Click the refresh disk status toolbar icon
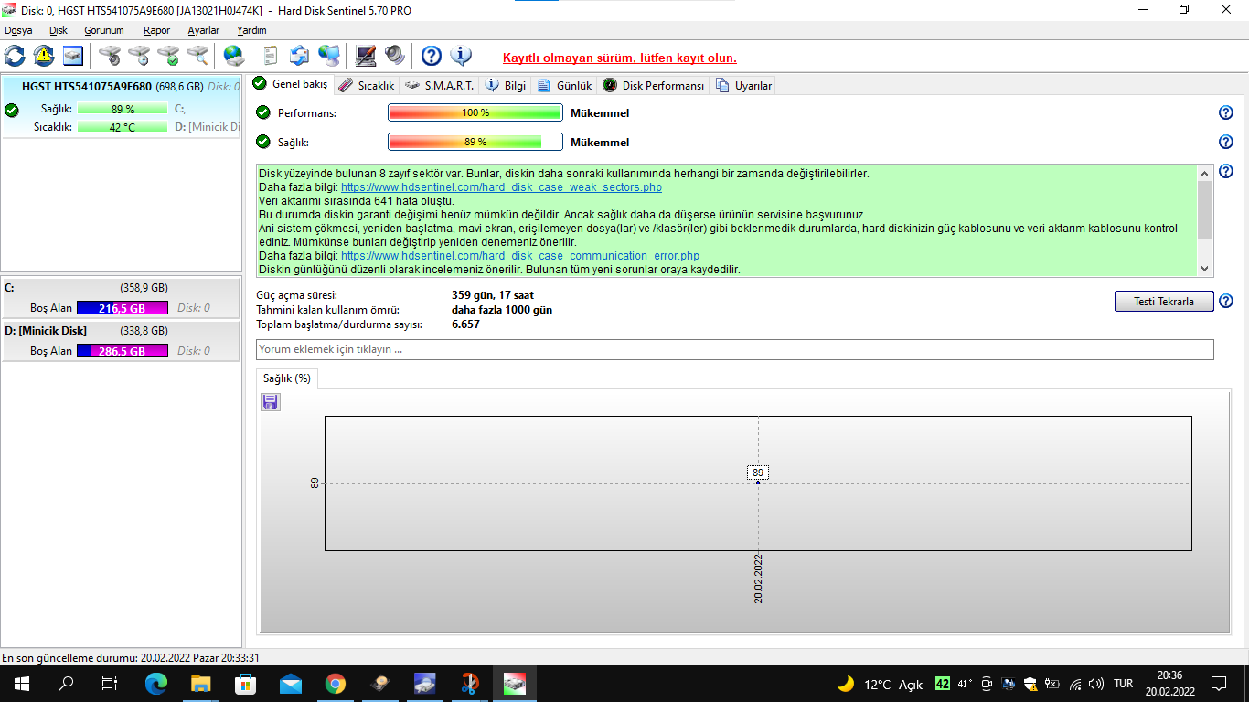This screenshot has width=1249, height=702. coord(15,56)
